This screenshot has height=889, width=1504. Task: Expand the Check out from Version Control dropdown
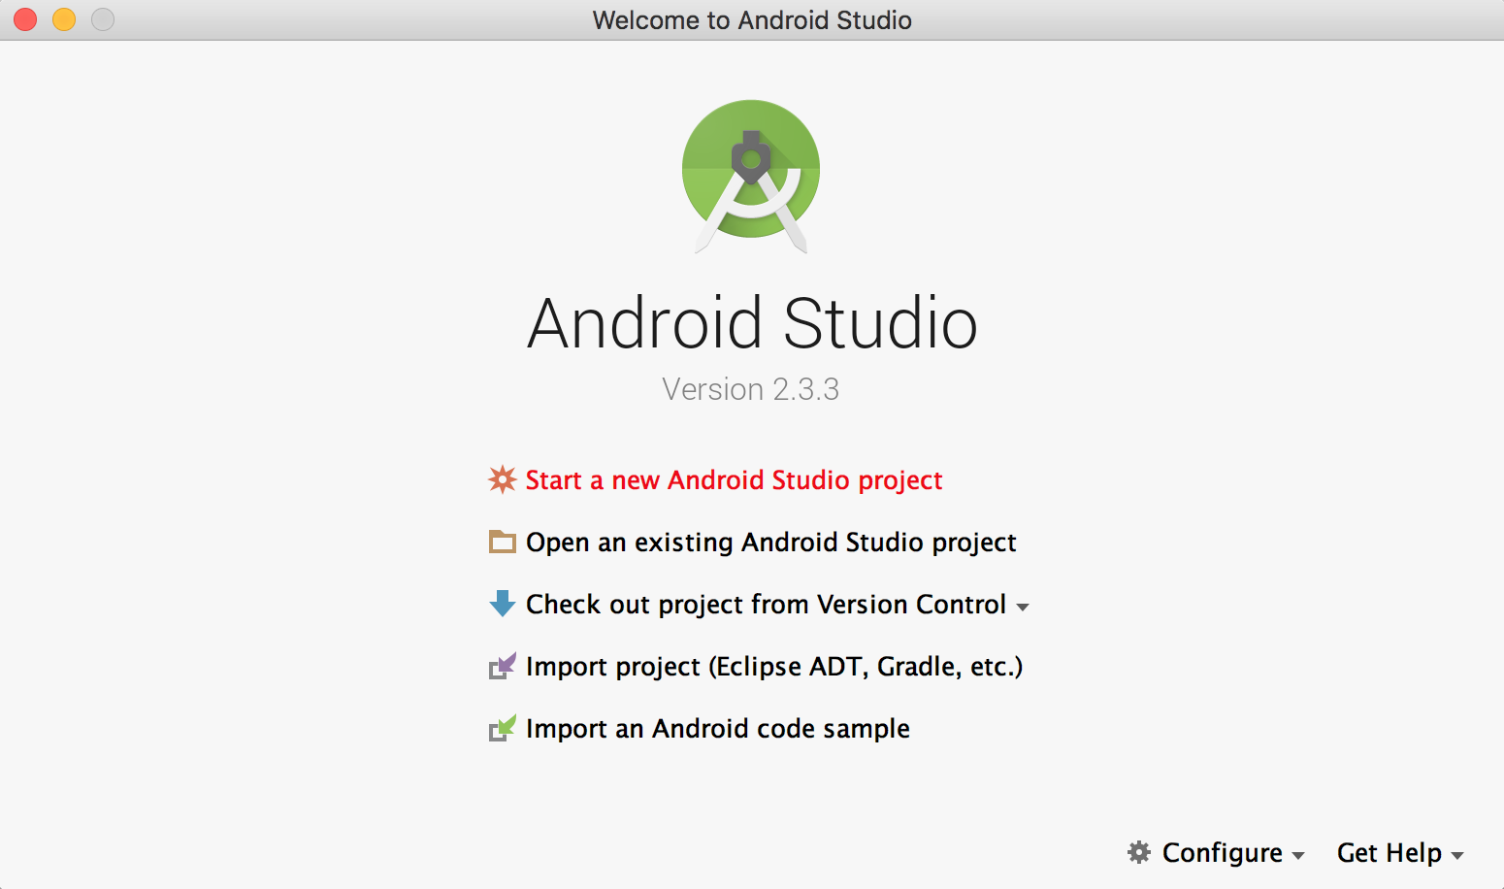[1024, 606]
